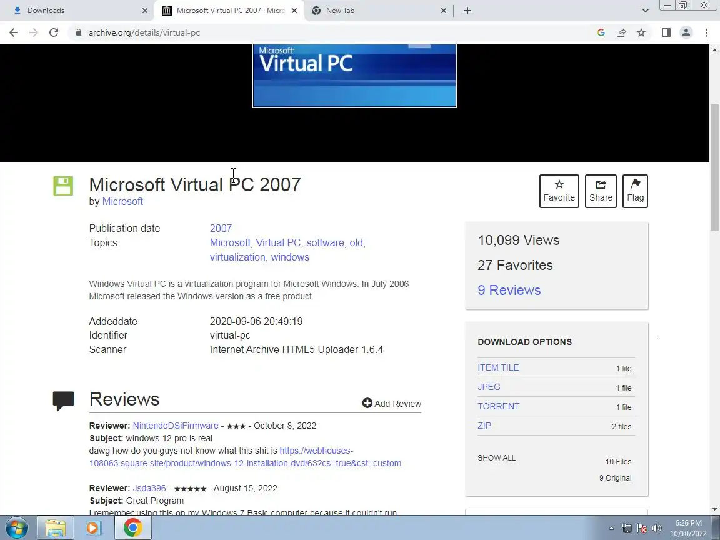Flag this archive item
This screenshot has width=720, height=540.
point(635,191)
